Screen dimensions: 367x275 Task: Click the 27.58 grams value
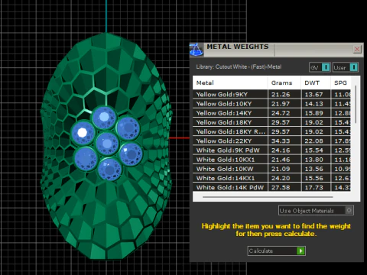coord(281,187)
